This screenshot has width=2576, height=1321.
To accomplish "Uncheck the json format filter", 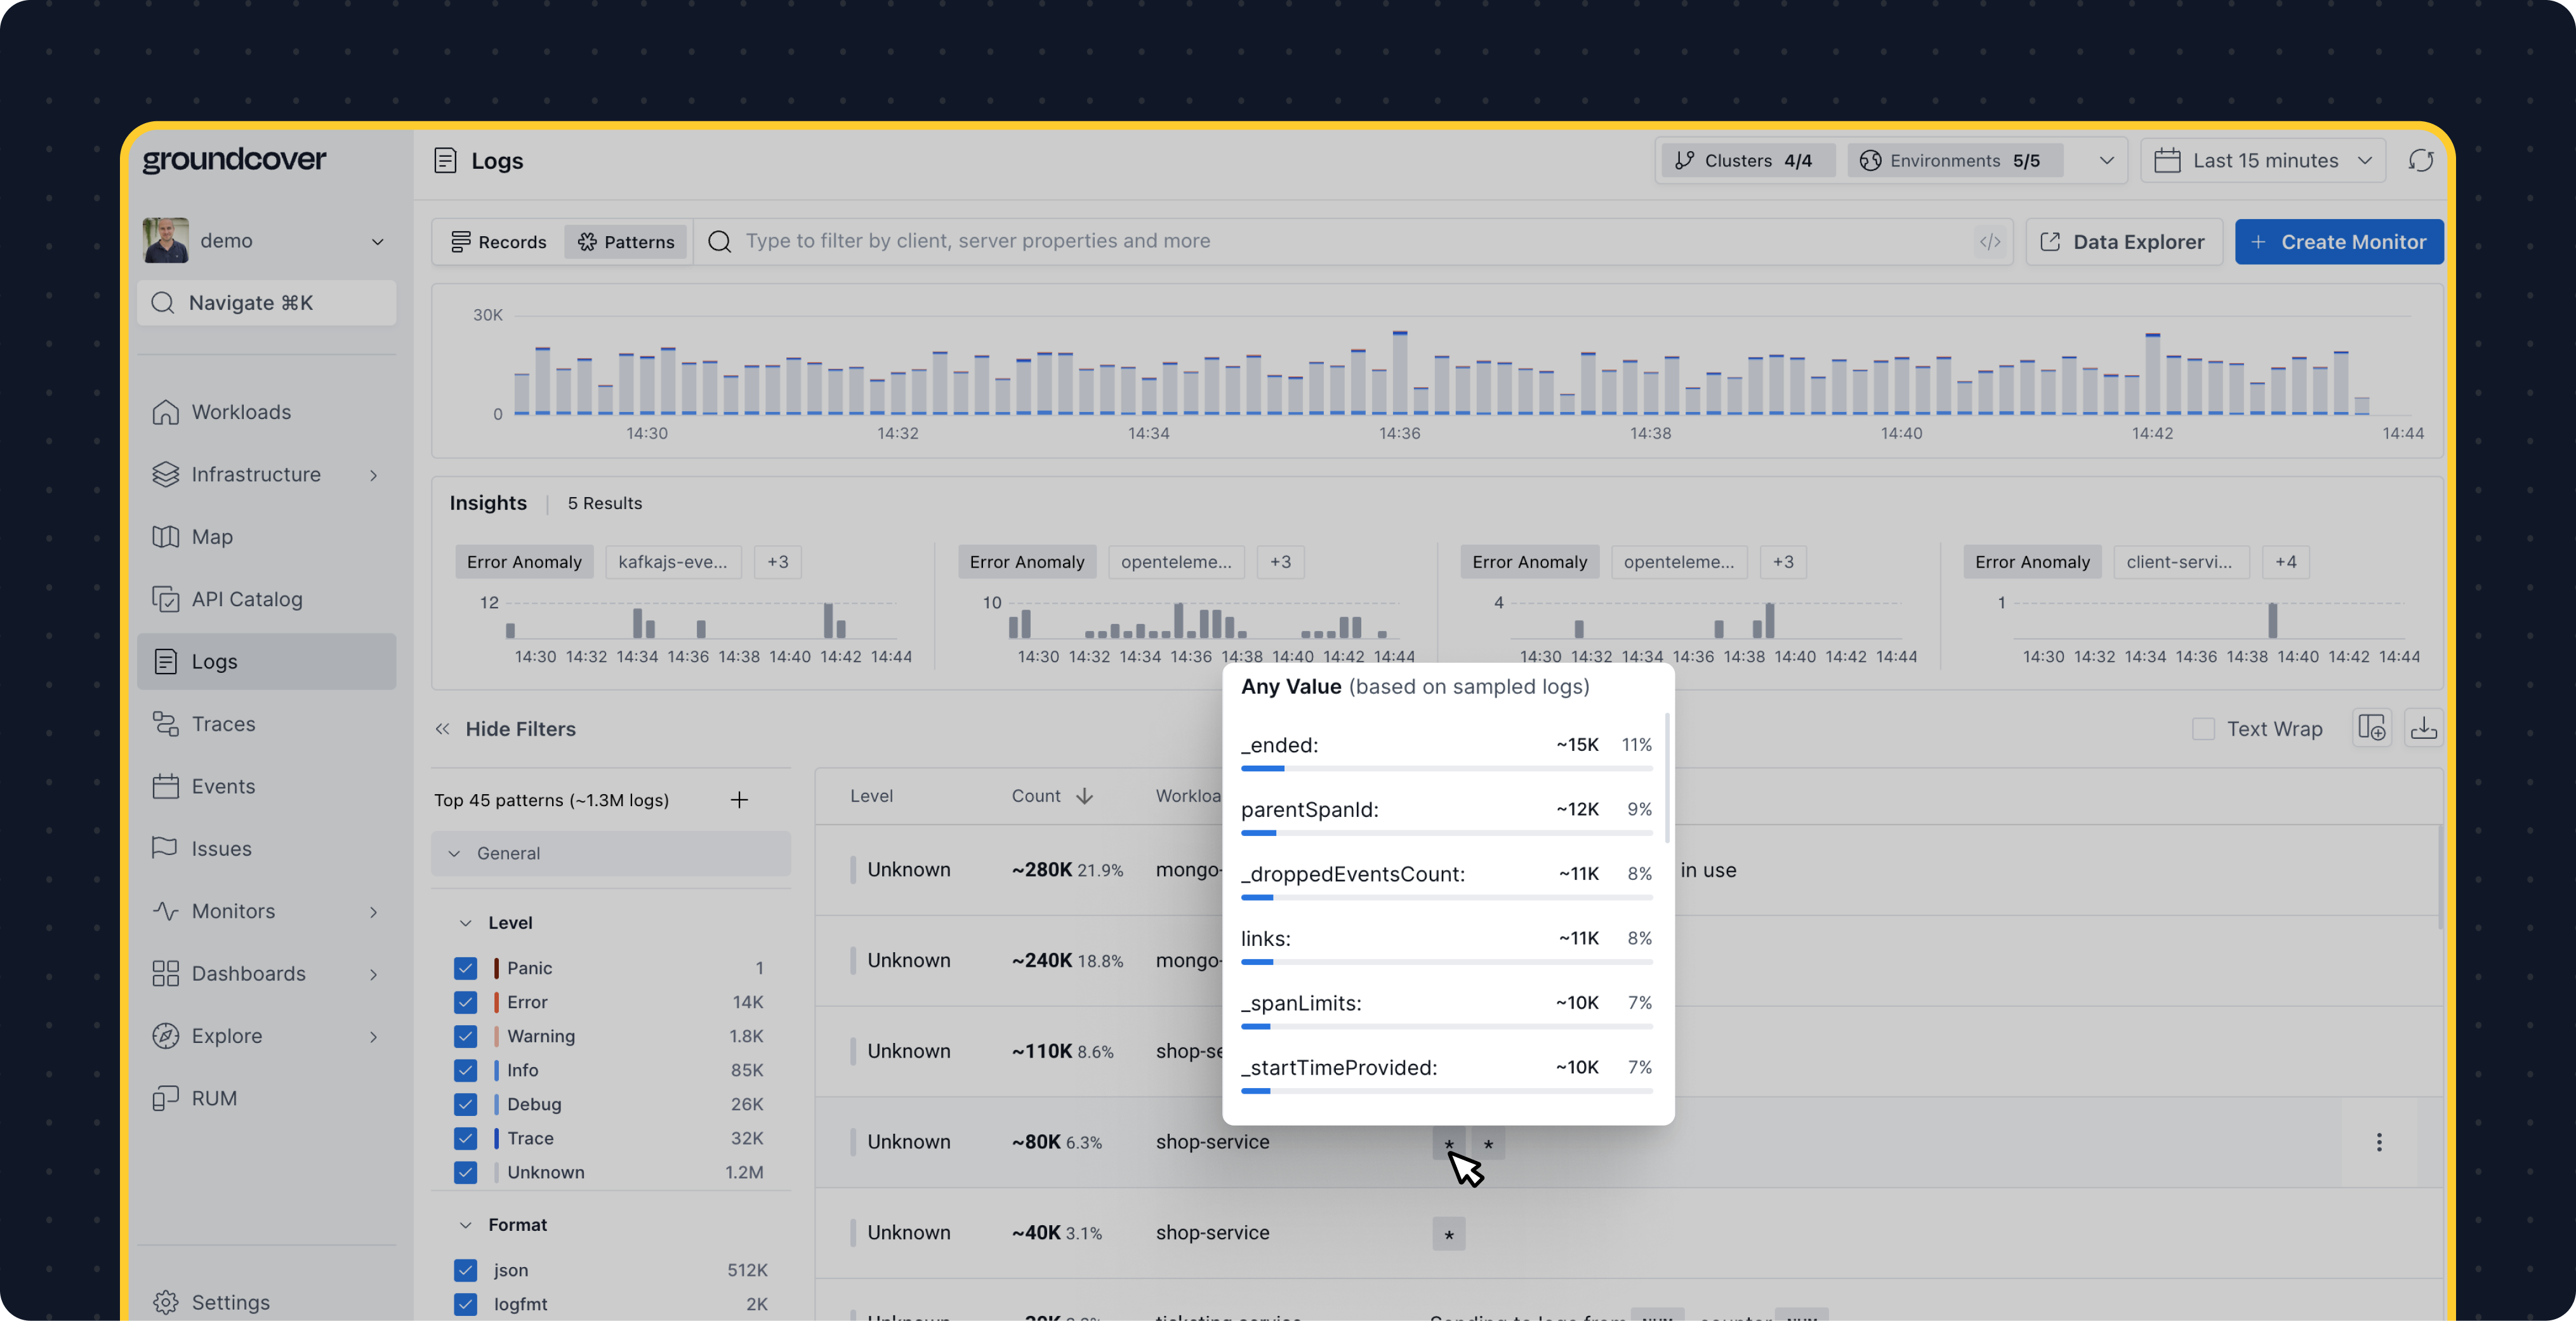I will 465,1270.
